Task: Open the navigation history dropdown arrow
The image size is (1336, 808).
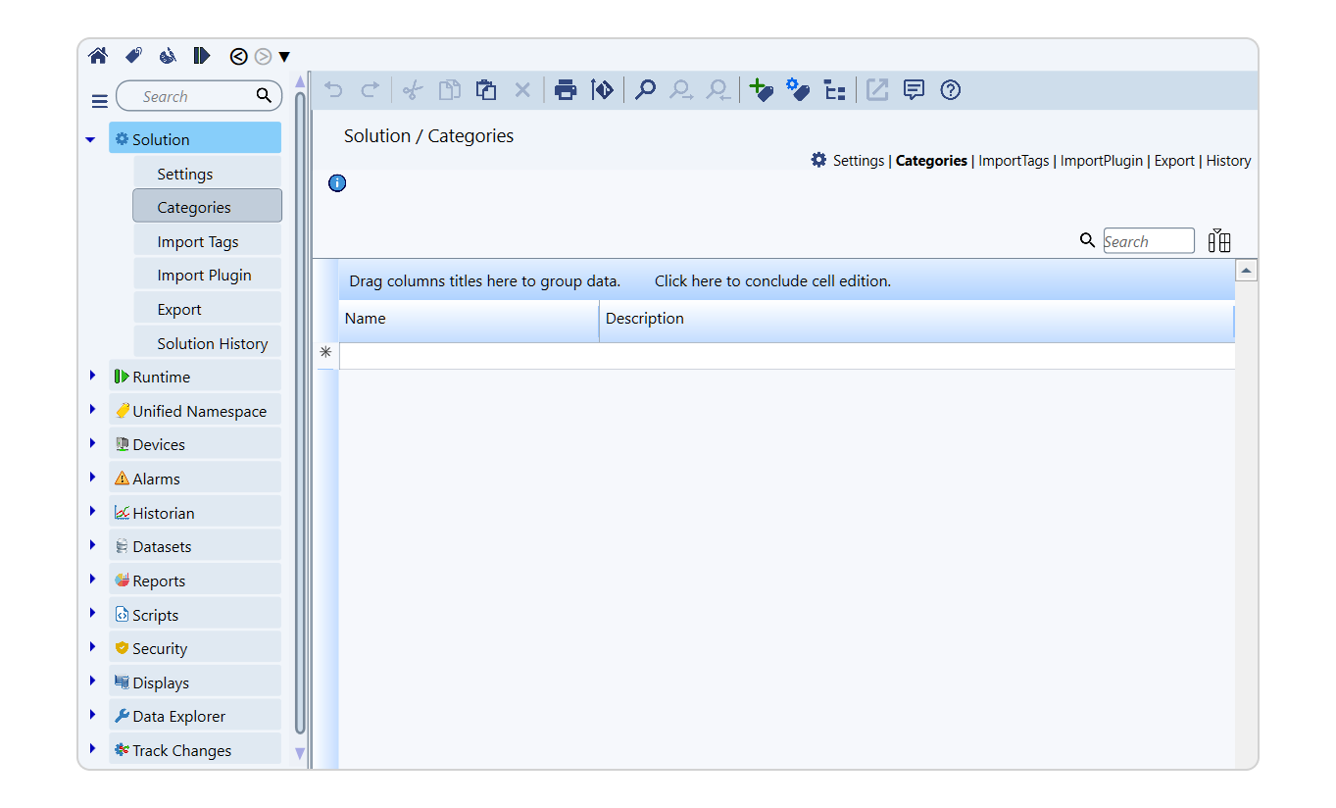Action: coord(284,57)
